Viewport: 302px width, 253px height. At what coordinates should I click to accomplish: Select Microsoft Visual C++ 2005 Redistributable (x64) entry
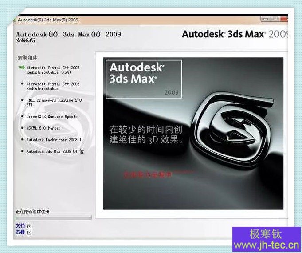coord(53,70)
